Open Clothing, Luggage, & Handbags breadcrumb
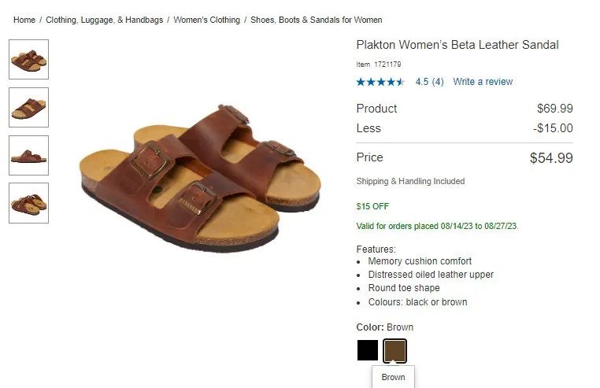 point(104,20)
